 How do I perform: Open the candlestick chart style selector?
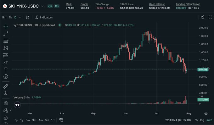coord(28,17)
